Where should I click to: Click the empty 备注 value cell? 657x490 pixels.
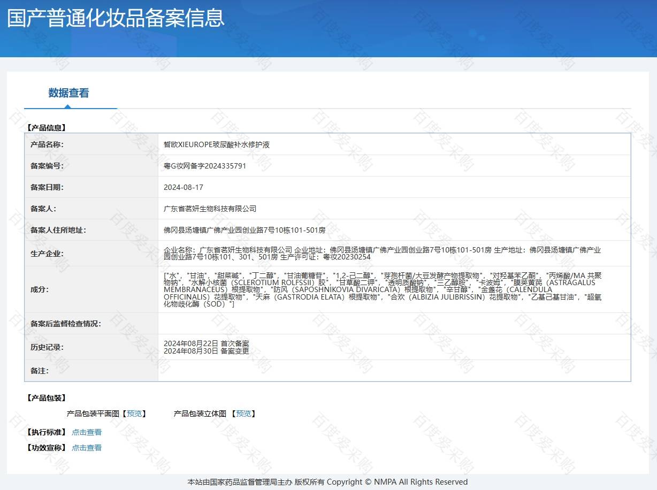[394, 371]
